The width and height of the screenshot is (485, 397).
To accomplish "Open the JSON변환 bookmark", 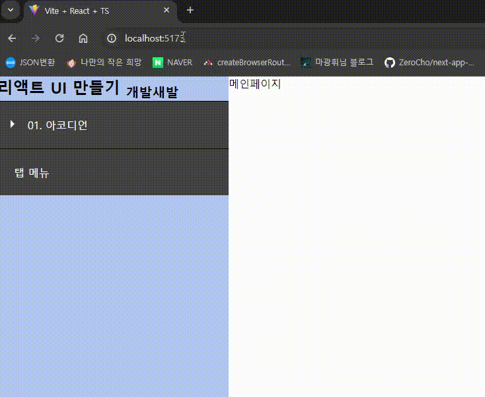I will tap(30, 63).
